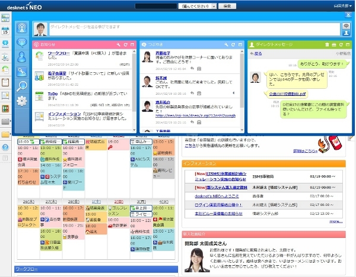Open the gray folder icon in sidebar
The width and height of the screenshot is (356, 277).
click(x=5, y=121)
